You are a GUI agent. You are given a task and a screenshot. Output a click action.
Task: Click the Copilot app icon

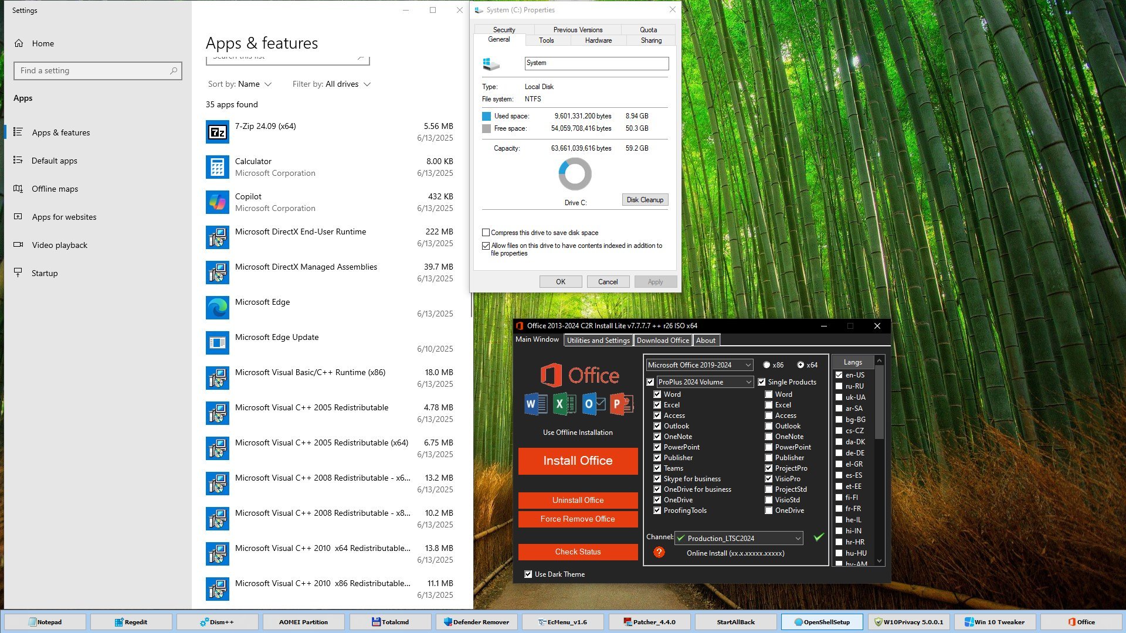click(218, 202)
